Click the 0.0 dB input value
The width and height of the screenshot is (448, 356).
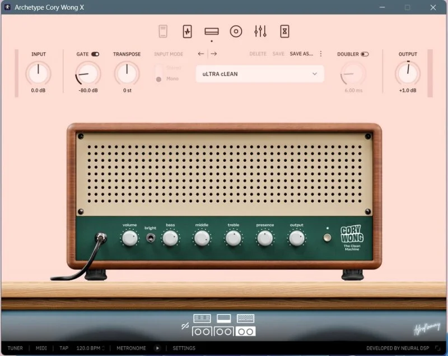(38, 90)
